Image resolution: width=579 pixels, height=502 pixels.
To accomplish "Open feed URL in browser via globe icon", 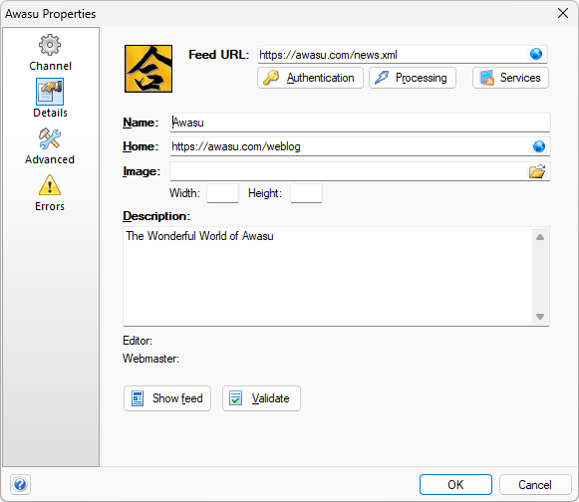I will (x=536, y=54).
